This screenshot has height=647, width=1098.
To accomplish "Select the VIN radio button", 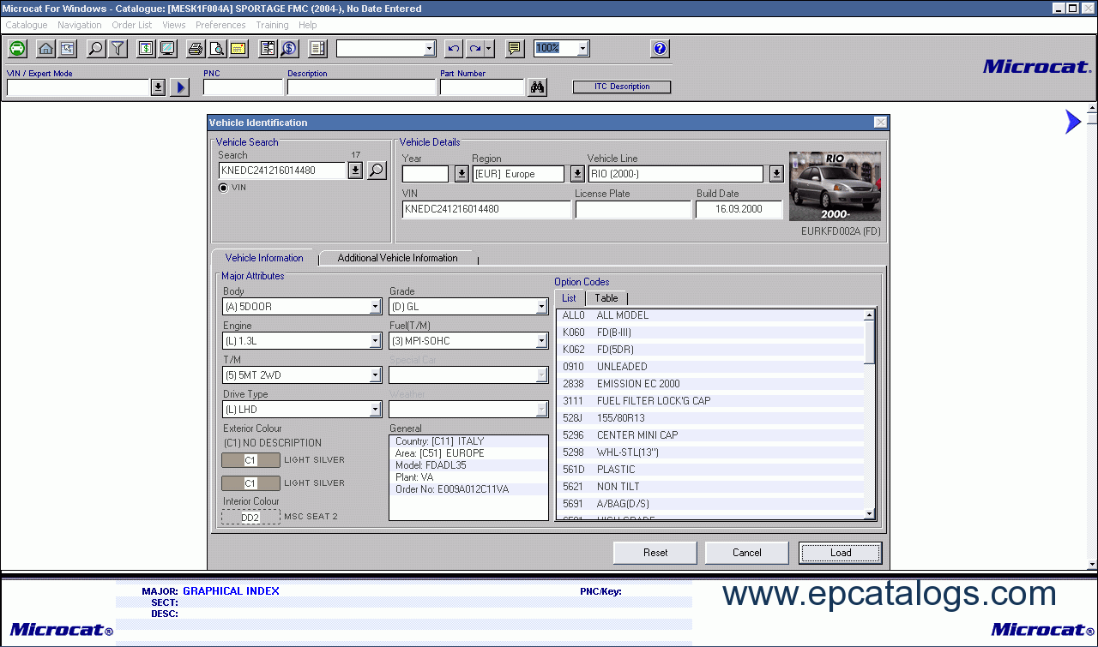I will [224, 188].
